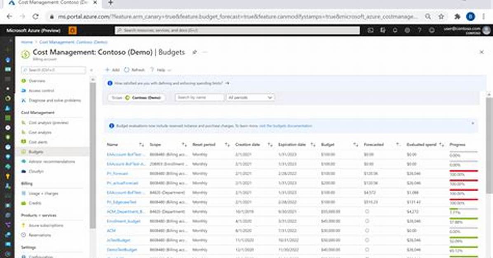The image size is (493, 258).
Task: Collapse the resource menu with the double-chevron
Action: (92, 70)
